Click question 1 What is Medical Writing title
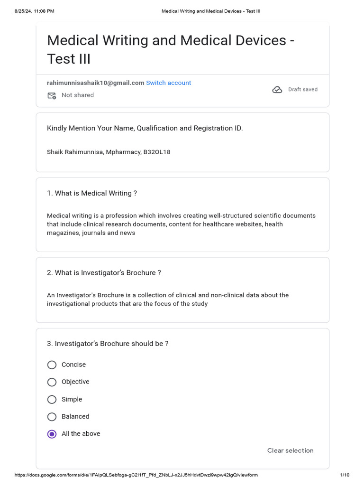 click(x=92, y=193)
